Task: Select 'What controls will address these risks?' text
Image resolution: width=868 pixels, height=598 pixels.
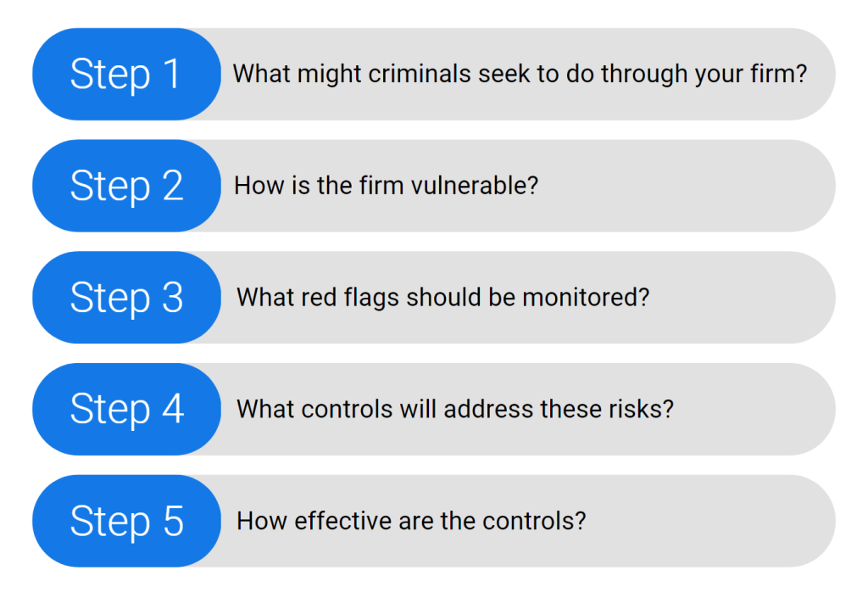Action: click(x=455, y=409)
